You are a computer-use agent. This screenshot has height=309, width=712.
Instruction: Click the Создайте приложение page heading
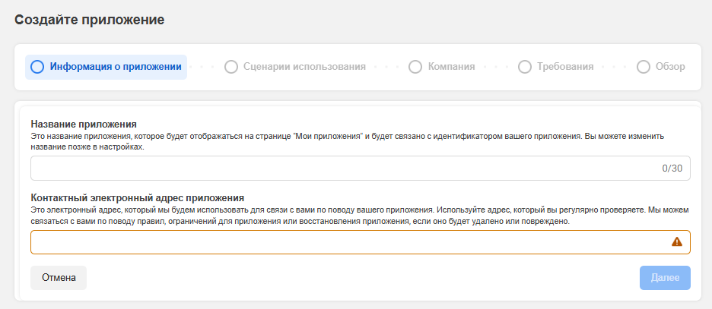pyautogui.click(x=89, y=19)
